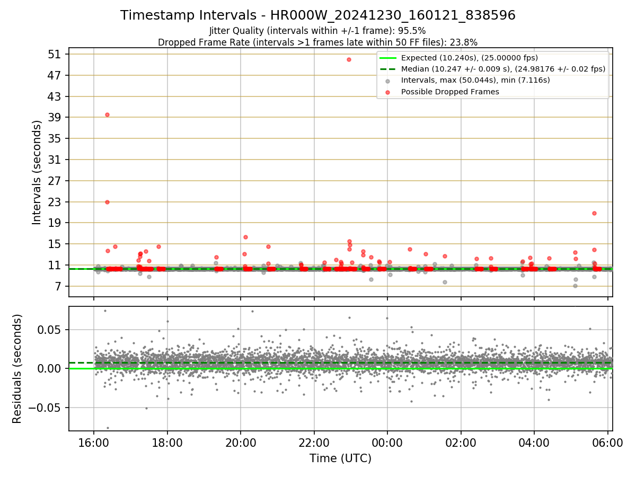Click the red outlier point at 23 seconds
The image size is (636, 477).
[x=107, y=202]
